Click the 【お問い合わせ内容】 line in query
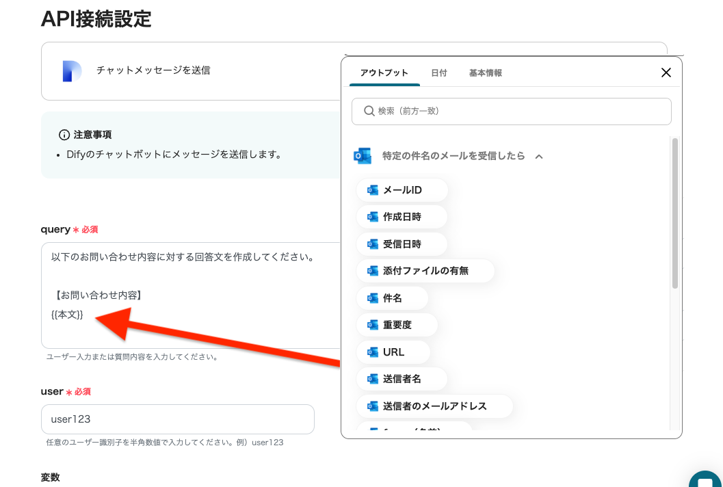This screenshot has height=487, width=723. 97,295
